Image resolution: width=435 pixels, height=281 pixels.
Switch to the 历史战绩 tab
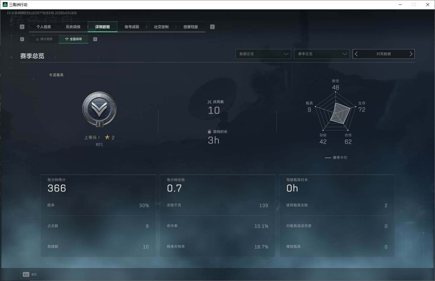pyautogui.click(x=73, y=27)
